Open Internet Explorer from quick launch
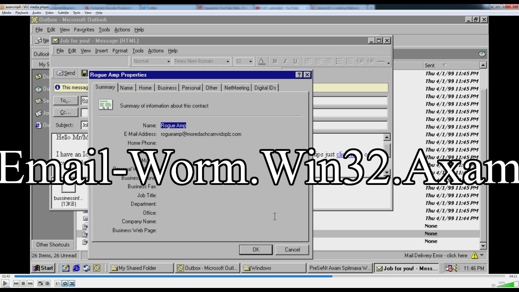519x292 pixels. 76,268
